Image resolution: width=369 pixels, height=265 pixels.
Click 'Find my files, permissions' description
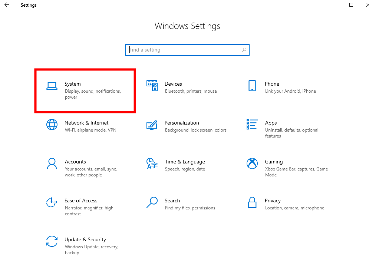[190, 208]
